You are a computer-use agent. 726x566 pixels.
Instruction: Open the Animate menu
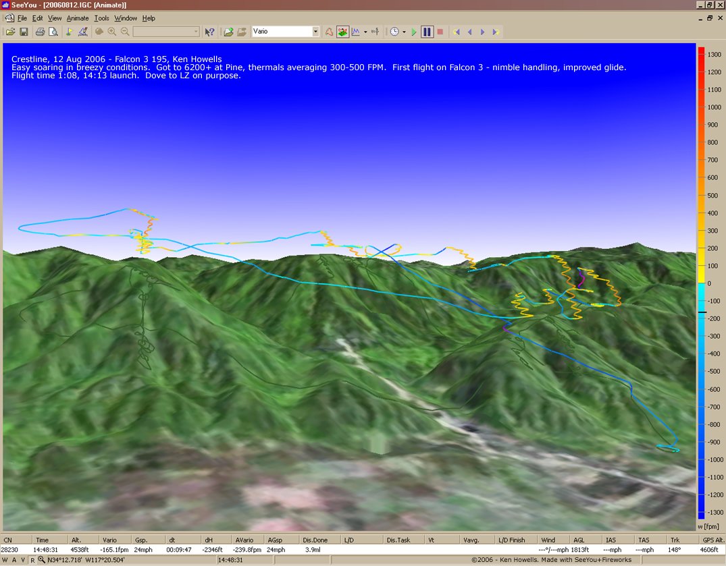78,18
